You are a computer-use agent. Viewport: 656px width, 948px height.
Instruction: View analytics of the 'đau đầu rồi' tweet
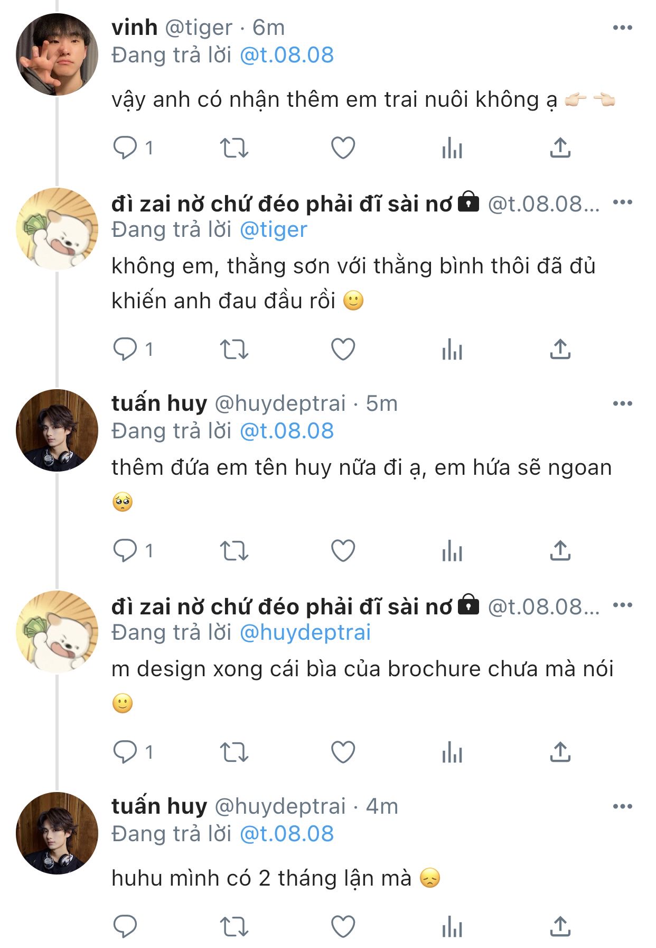pyautogui.click(x=452, y=350)
